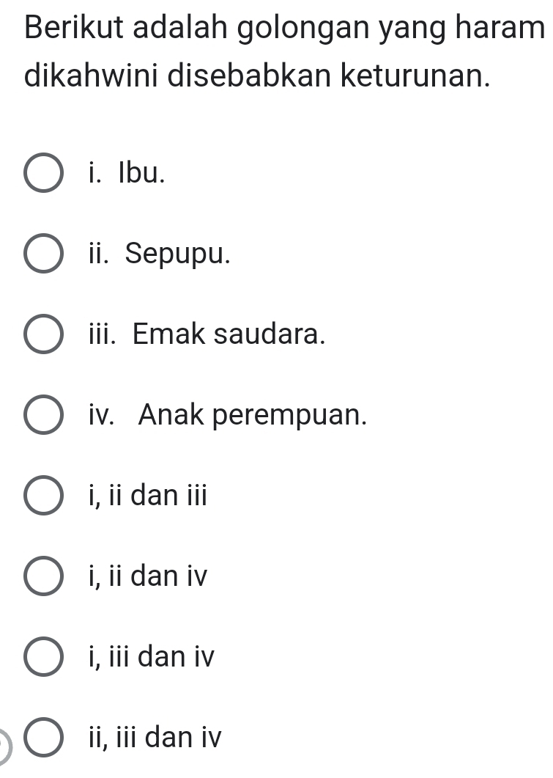Select the radio button for "ii. Sepupu"
The height and width of the screenshot is (778, 553).
coord(44,254)
